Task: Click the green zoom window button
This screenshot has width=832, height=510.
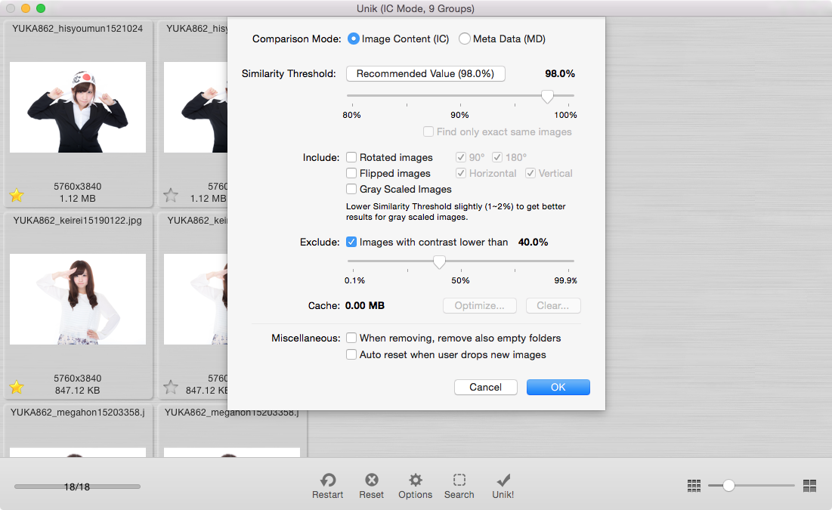Action: [41, 8]
